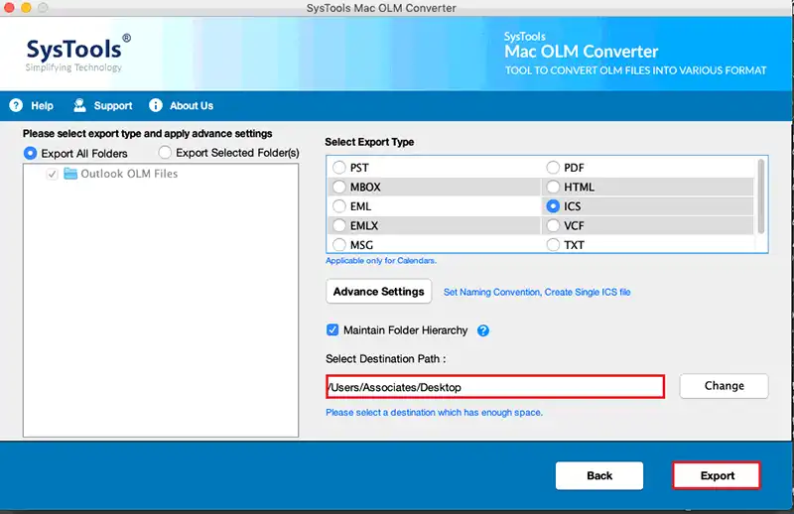Choose PDF export type
This screenshot has height=514, width=794.
click(553, 167)
